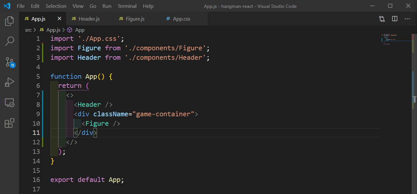The width and height of the screenshot is (417, 194).
Task: Open the Run menu
Action: point(107,6)
